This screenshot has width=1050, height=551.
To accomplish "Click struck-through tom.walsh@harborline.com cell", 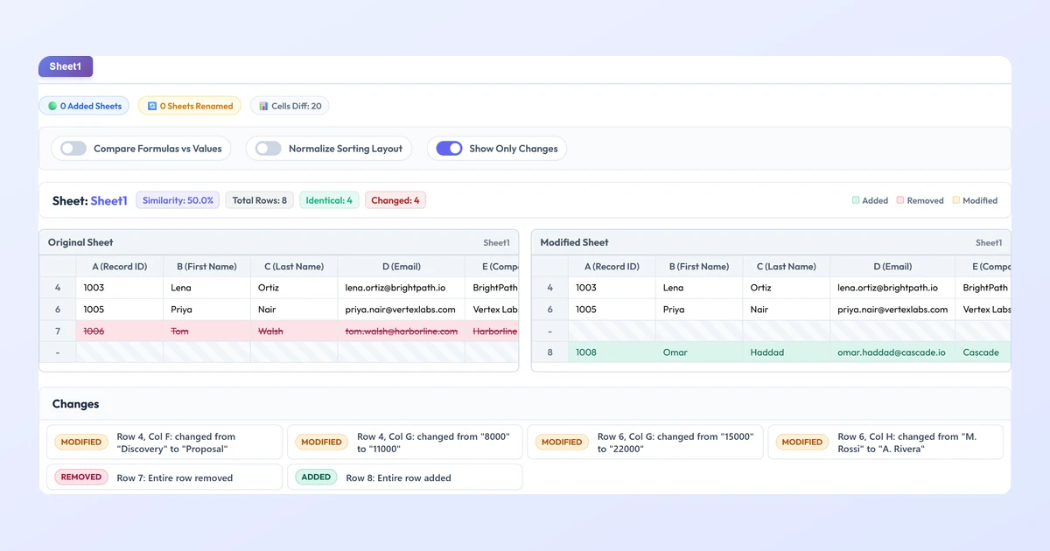I will [402, 331].
